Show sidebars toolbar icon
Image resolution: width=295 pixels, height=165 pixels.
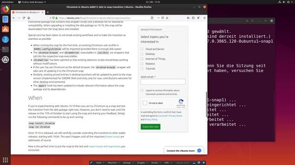click(x=193, y=18)
